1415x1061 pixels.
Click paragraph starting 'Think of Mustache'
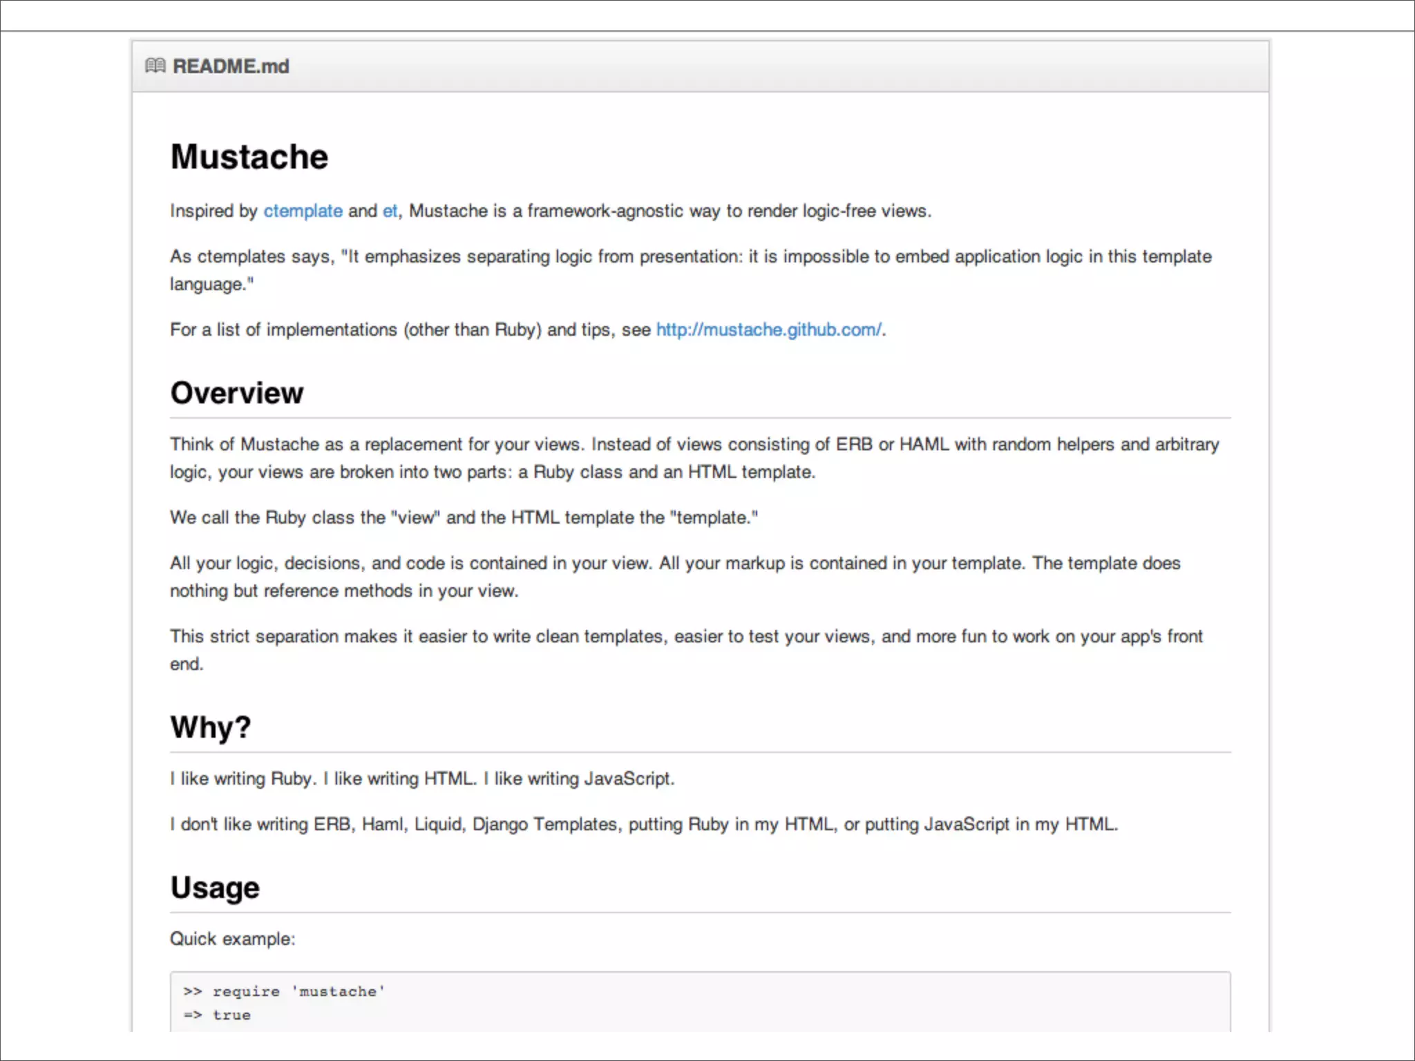point(694,444)
